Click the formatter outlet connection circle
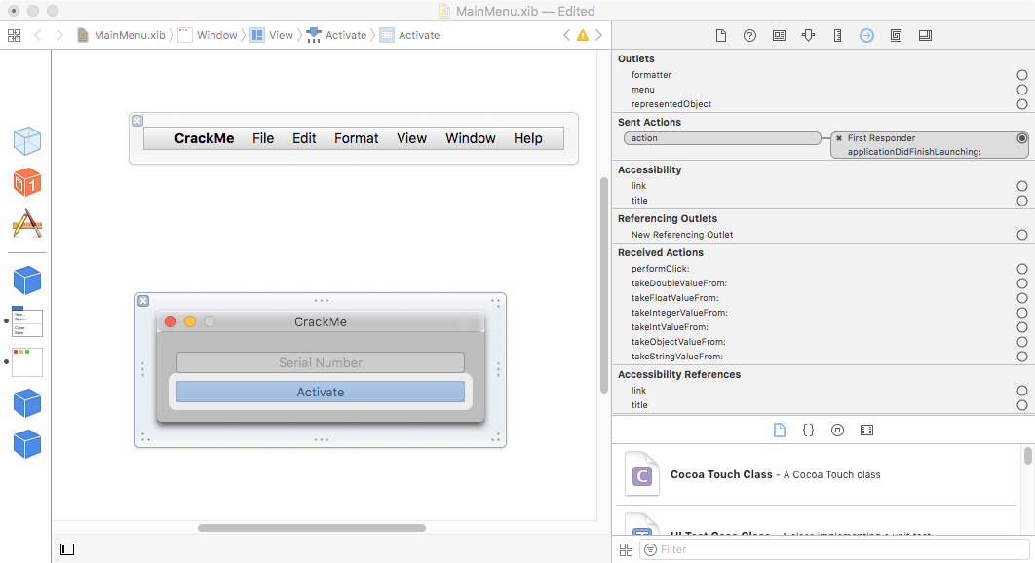Screen dimensions: 1035x563 pos(1021,75)
